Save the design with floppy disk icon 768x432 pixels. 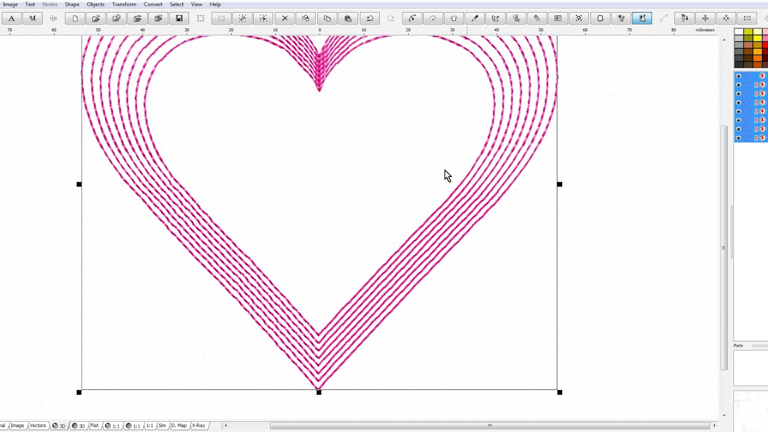(179, 18)
